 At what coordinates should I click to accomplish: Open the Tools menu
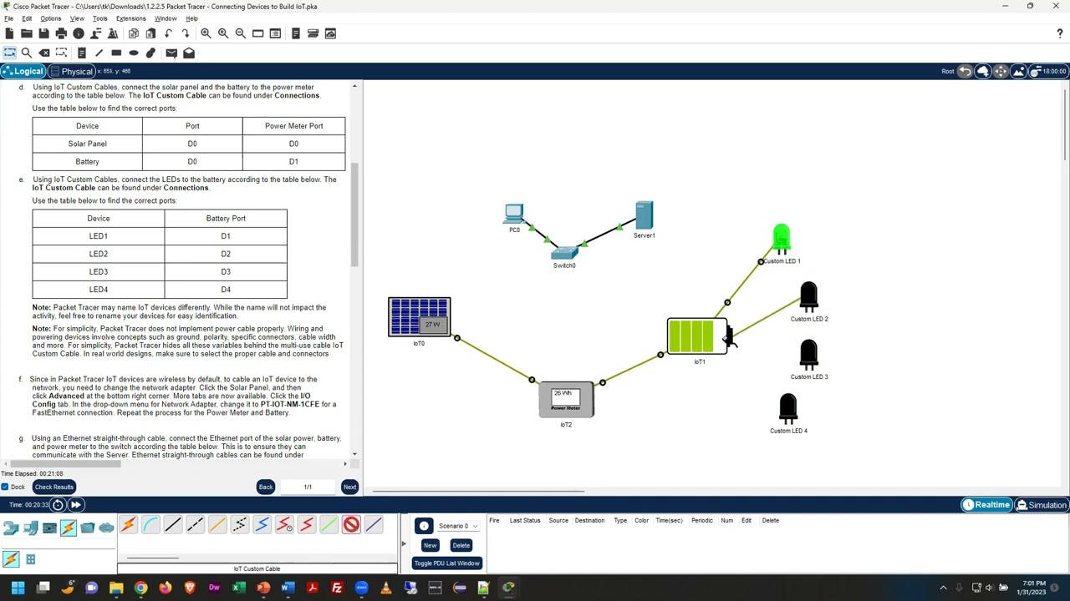click(x=100, y=18)
